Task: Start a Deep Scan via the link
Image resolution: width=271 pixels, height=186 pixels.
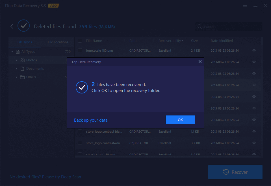Action: [71, 177]
